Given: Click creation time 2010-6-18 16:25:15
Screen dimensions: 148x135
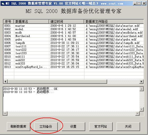Looking at the screenshot, I should click(x=65, y=67).
